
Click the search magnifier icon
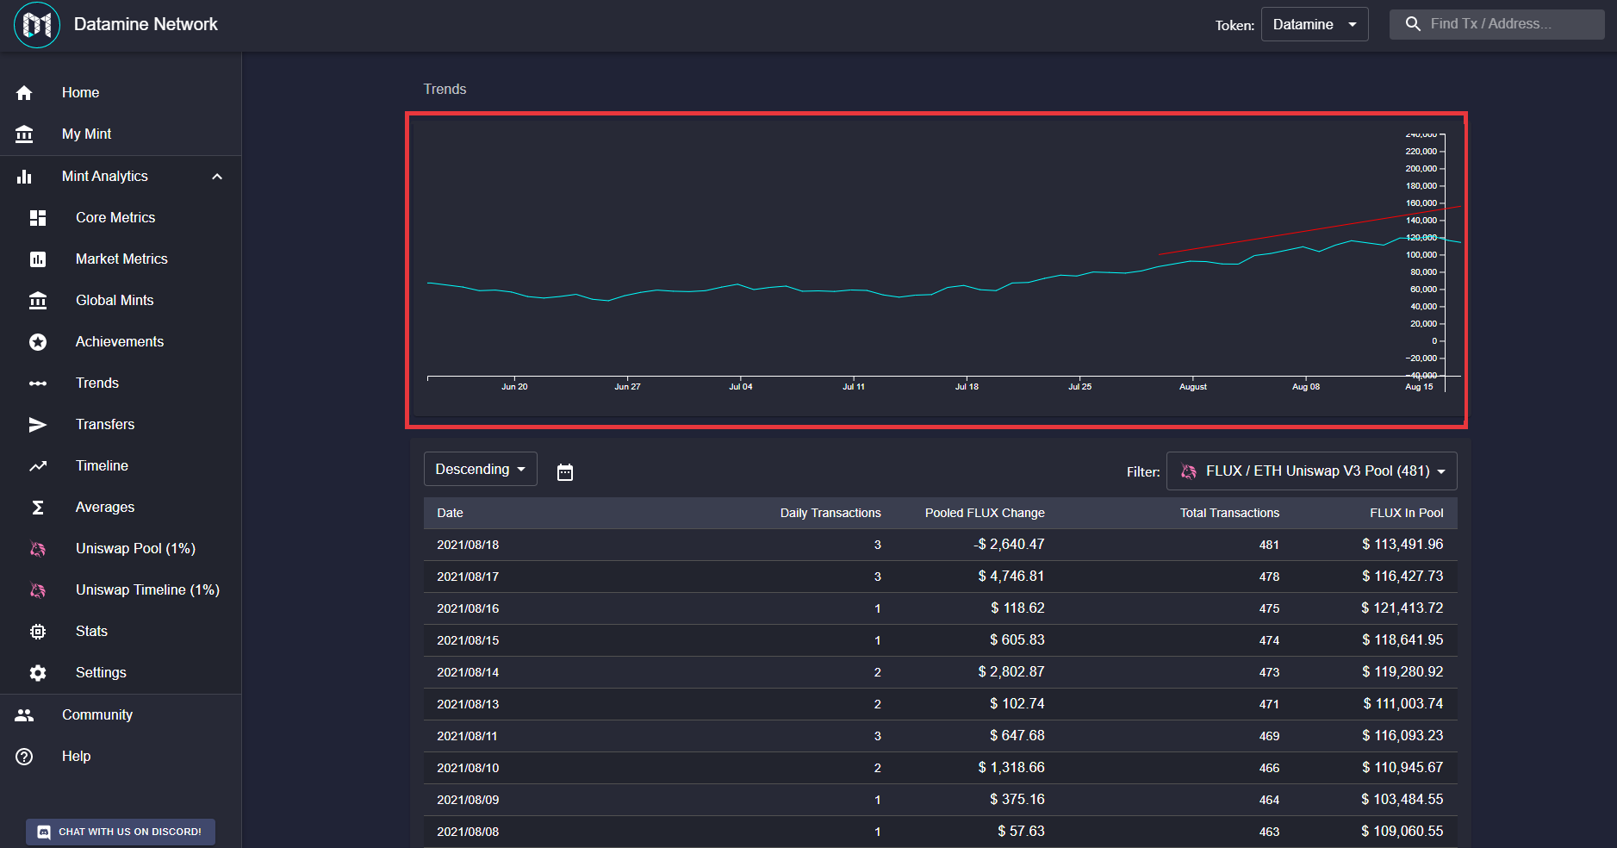1413,24
